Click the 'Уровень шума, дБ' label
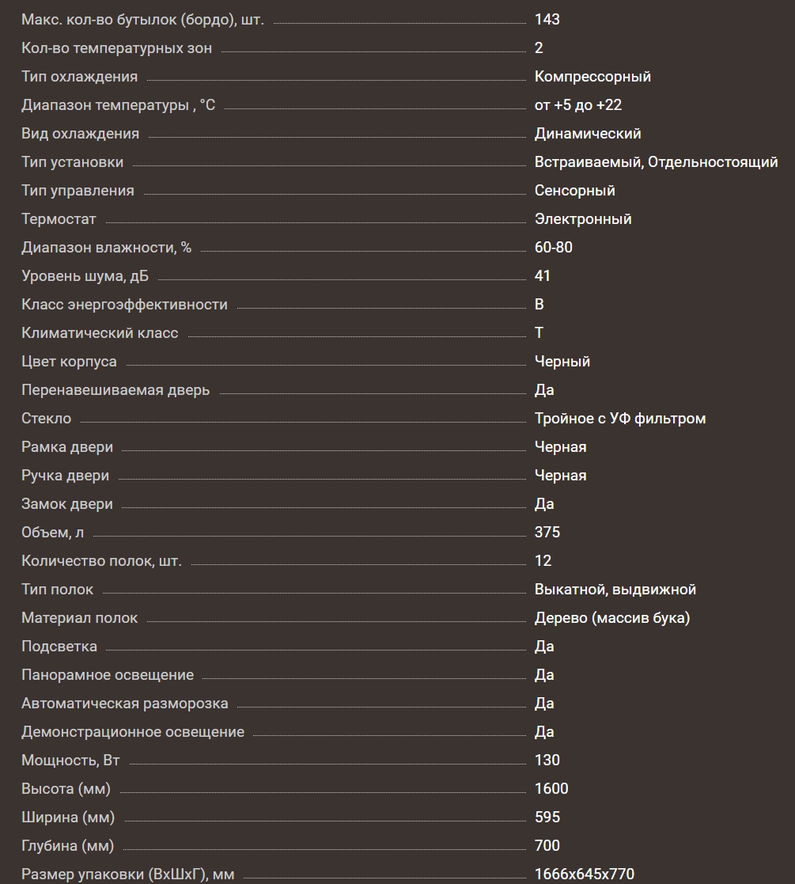Screen dimensions: 795x884 (x=85, y=276)
